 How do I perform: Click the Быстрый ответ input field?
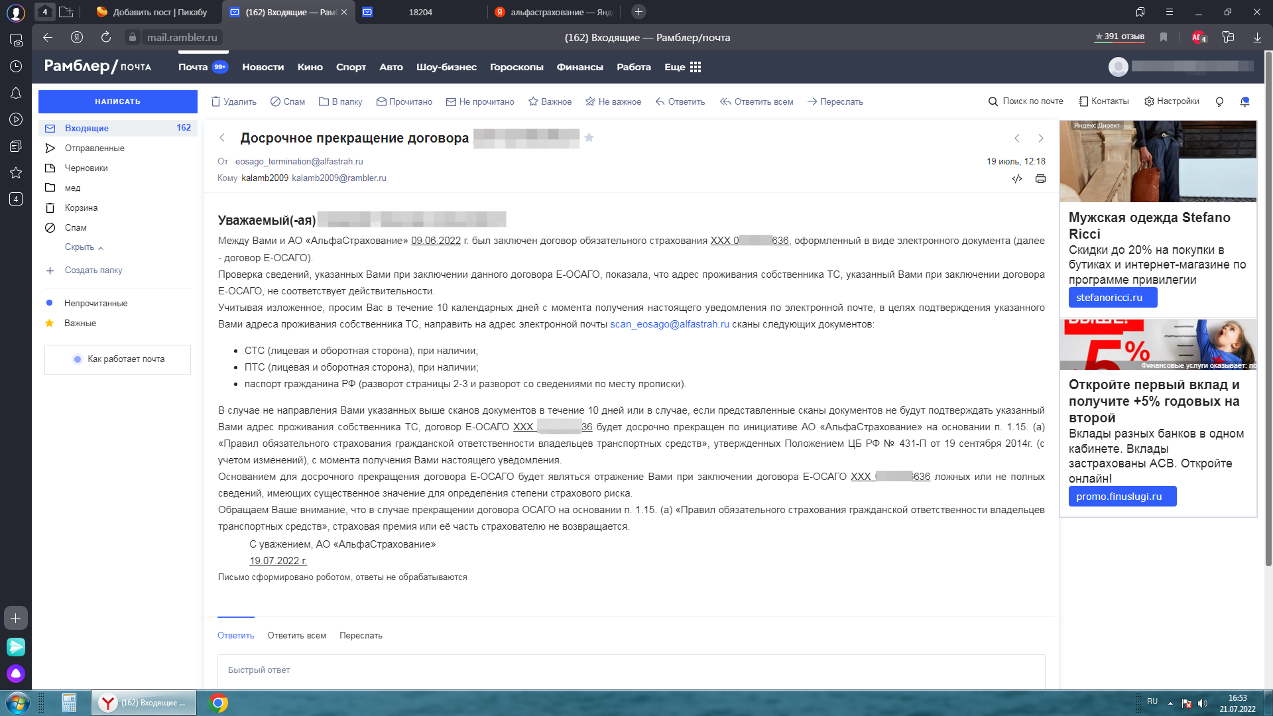coord(631,671)
